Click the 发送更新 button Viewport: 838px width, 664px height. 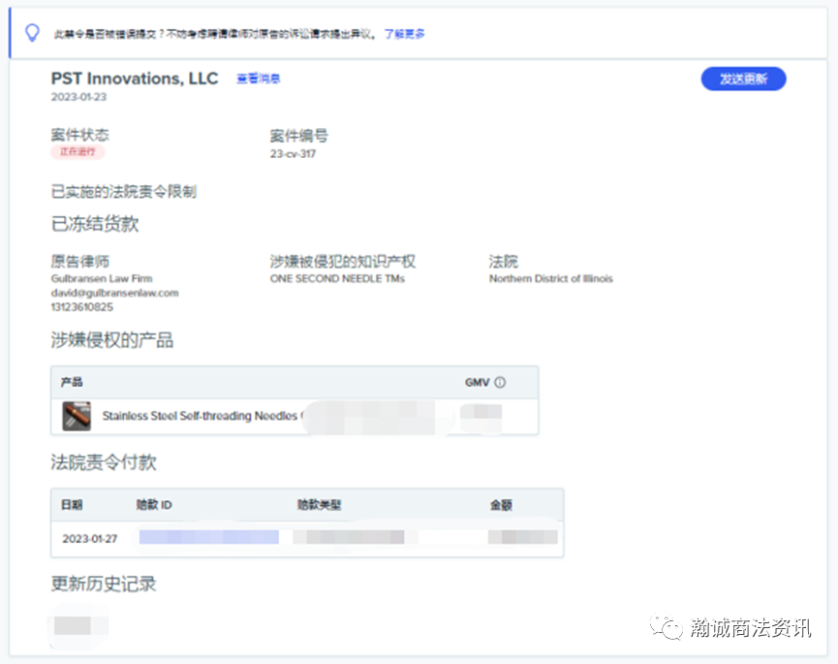(x=743, y=79)
